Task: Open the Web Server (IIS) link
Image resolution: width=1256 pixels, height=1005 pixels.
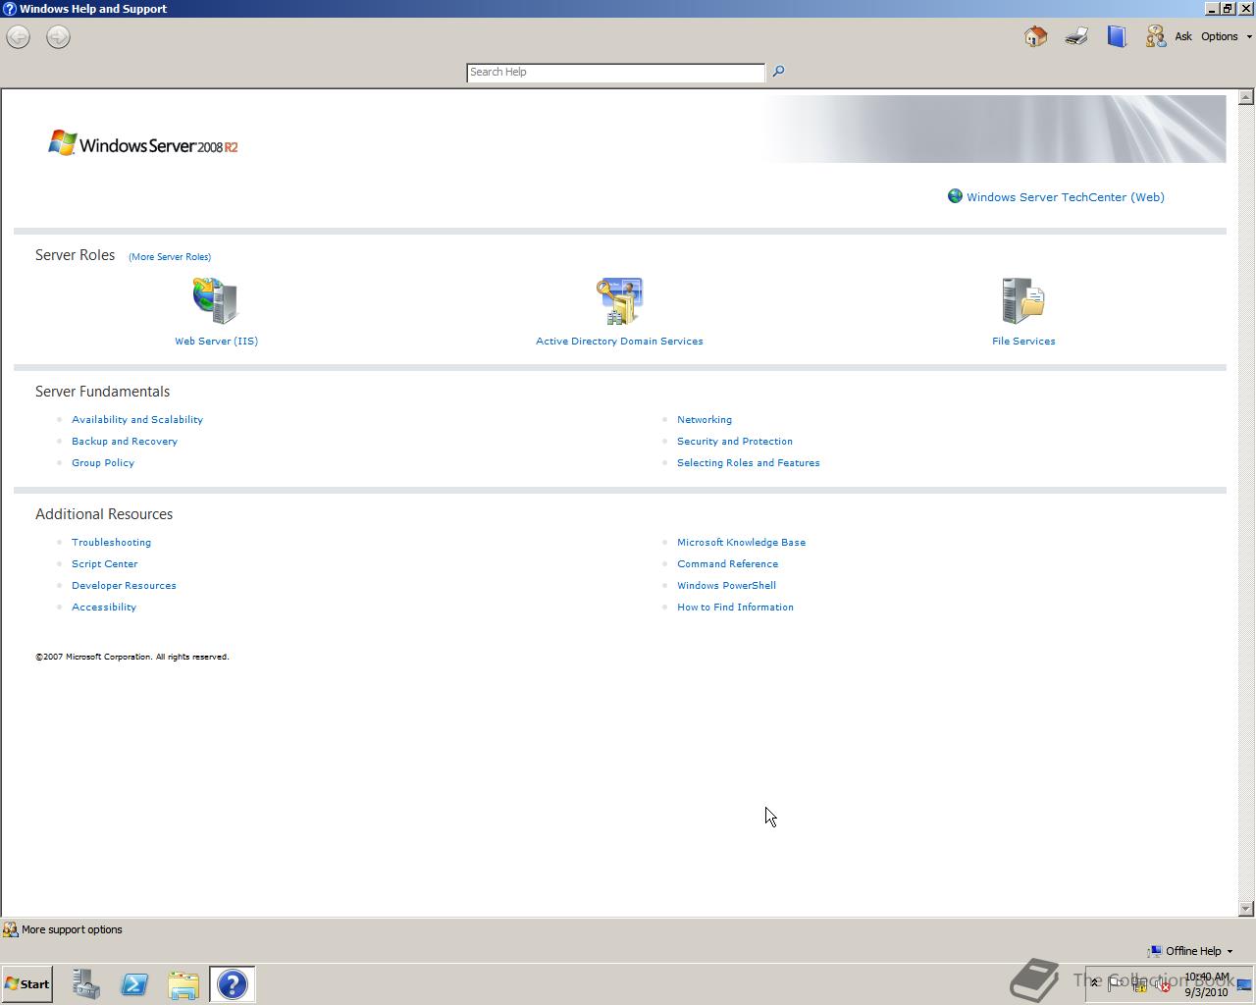Action: click(217, 342)
